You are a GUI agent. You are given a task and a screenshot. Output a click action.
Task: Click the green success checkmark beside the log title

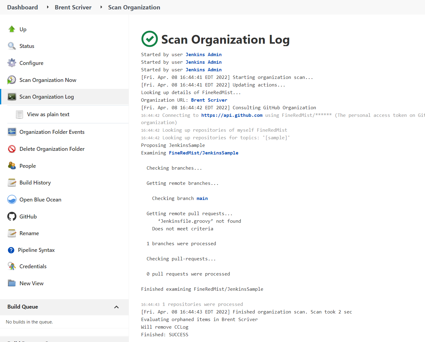(150, 39)
